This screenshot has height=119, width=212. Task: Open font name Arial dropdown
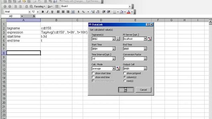click(29, 12)
